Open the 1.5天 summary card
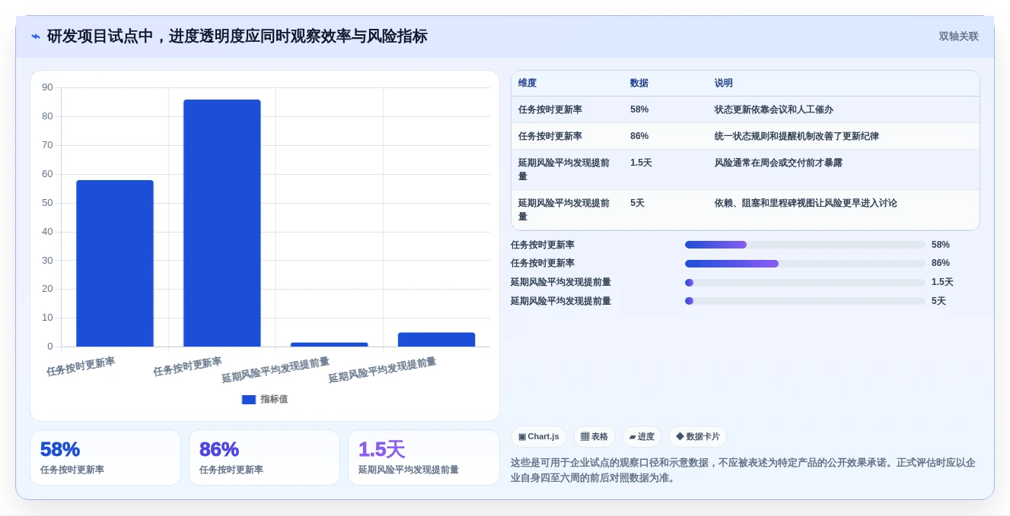 pos(424,457)
